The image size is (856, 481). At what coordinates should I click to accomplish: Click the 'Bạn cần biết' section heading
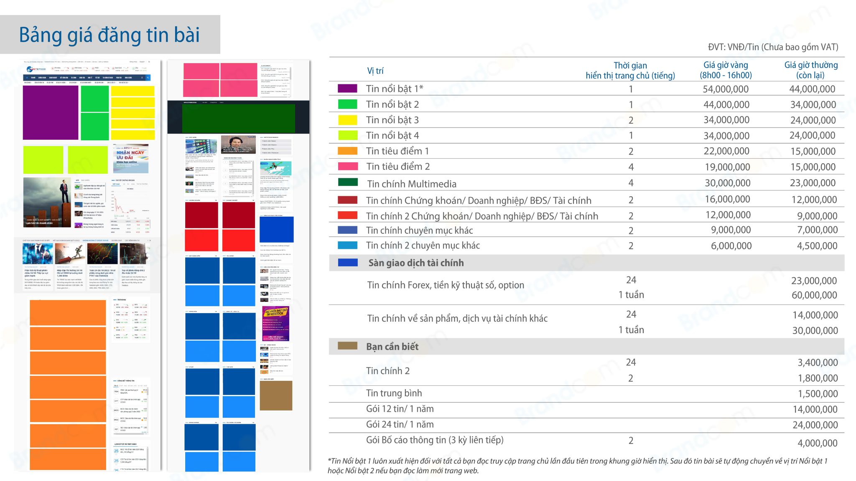(392, 347)
